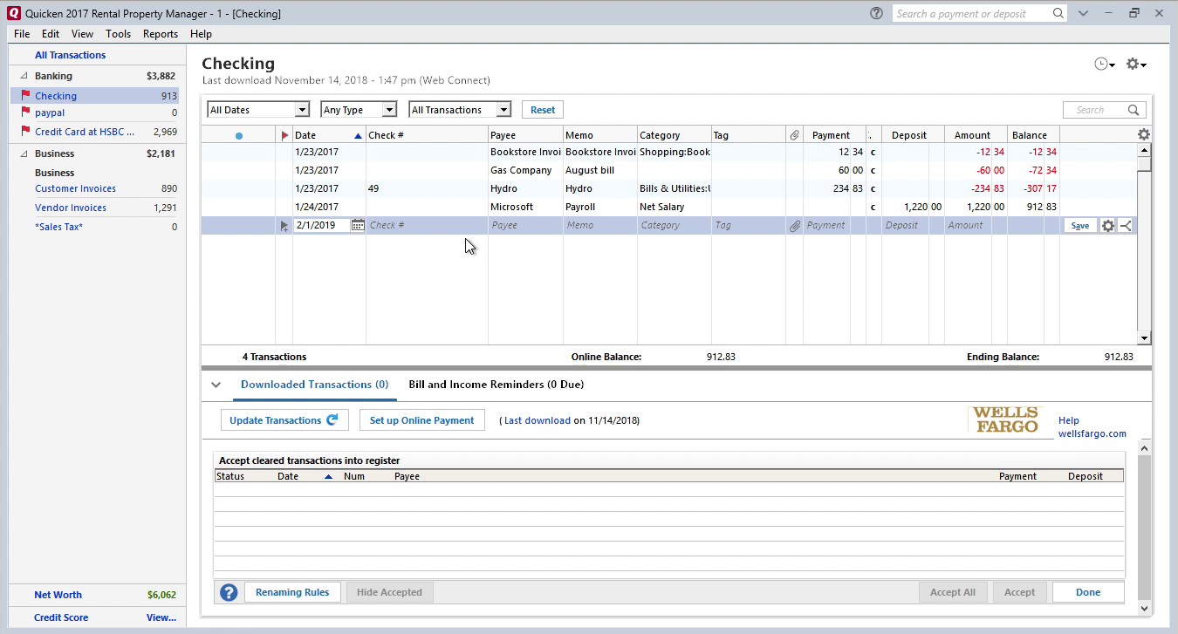The width and height of the screenshot is (1178, 634).
Task: Open the View menu
Action: (x=83, y=34)
